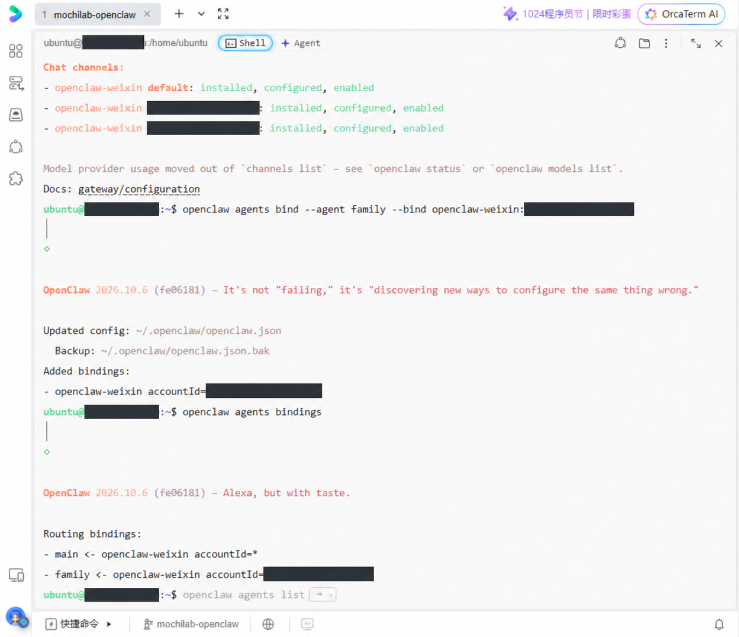Click the 'Chat channels:' heading text

(x=84, y=67)
